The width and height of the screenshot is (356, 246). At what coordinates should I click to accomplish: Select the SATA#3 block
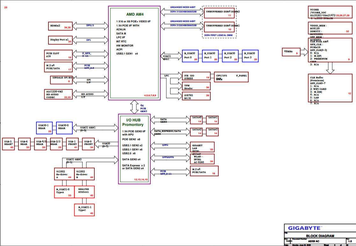pos(212,132)
